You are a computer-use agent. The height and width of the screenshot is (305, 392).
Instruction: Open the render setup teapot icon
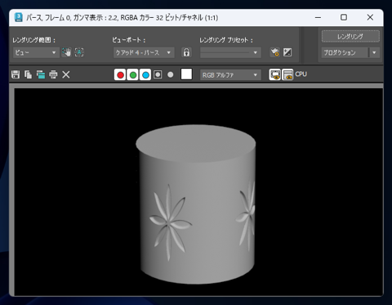click(275, 52)
